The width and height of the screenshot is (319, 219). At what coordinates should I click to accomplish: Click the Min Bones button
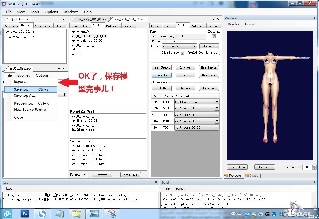coord(209,68)
